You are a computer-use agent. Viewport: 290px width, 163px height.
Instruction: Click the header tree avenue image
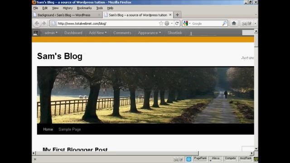[145, 95]
